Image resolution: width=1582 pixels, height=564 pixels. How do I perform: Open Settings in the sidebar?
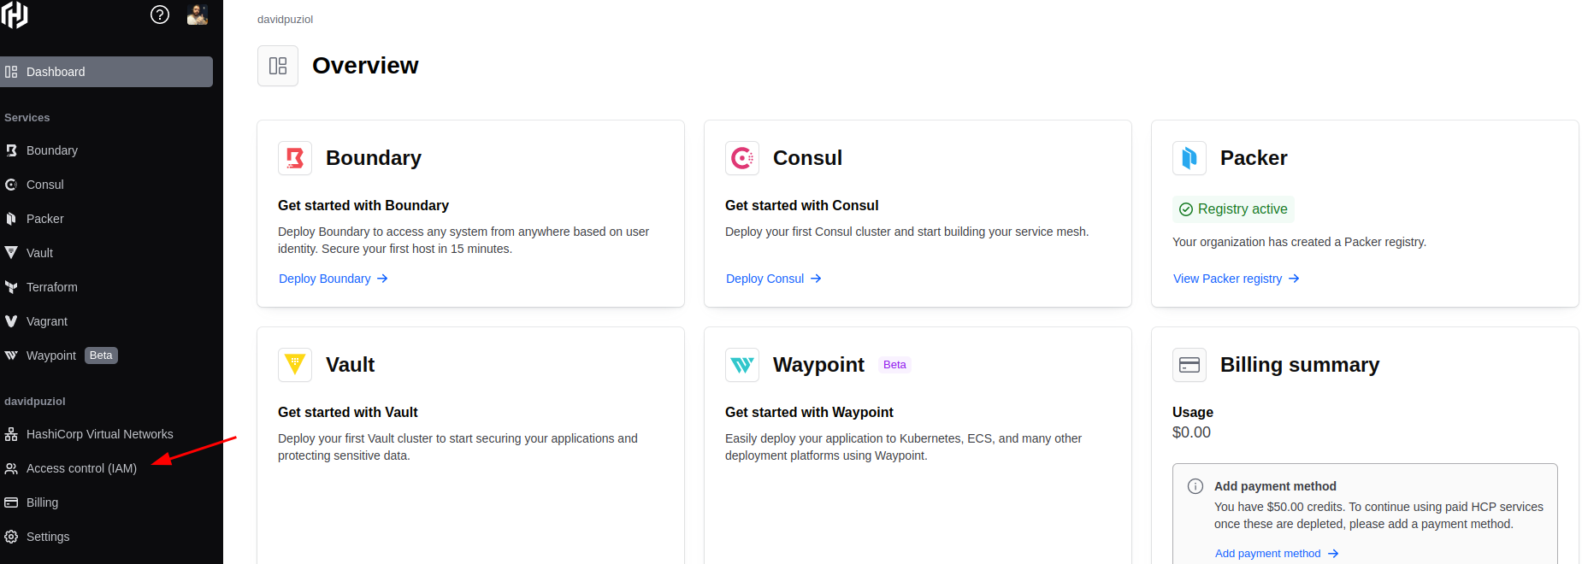click(x=48, y=537)
